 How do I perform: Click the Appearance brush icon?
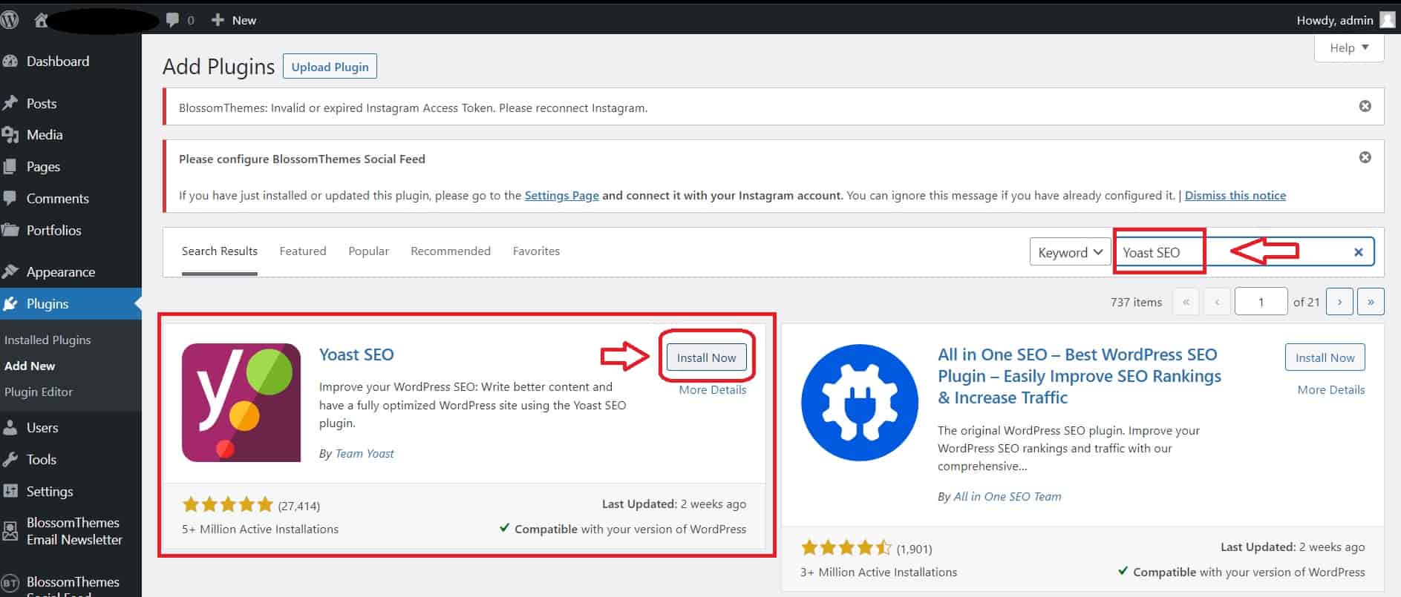pyautogui.click(x=10, y=272)
